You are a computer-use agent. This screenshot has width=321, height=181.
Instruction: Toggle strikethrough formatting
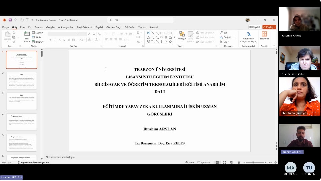(69, 40)
